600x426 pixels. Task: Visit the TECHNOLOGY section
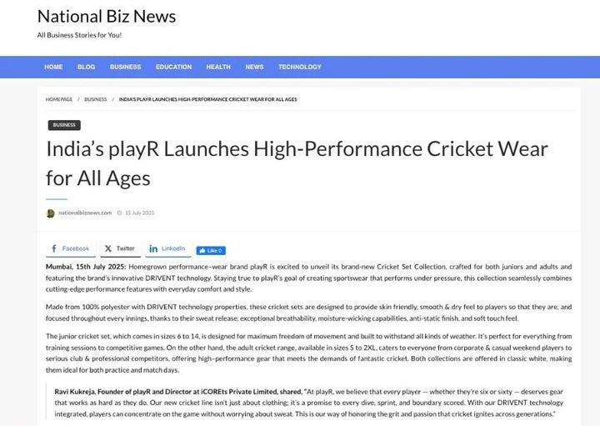pyautogui.click(x=300, y=67)
